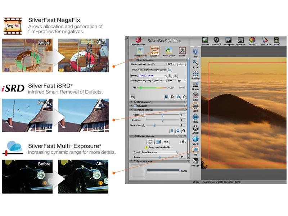Open the Frame tools icon

pyautogui.click(x=182, y=50)
